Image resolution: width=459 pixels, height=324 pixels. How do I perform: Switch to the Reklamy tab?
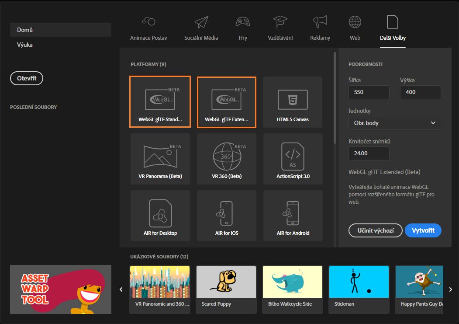pos(320,29)
